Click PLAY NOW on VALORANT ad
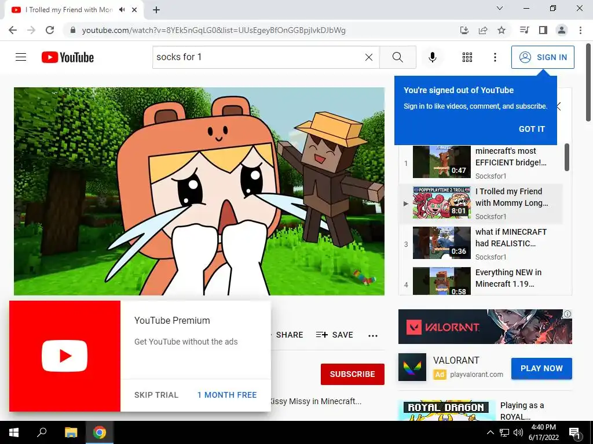The image size is (593, 444). (541, 368)
